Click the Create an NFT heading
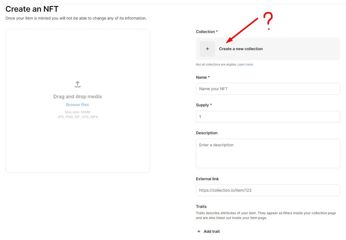346x240 pixels. (32, 9)
